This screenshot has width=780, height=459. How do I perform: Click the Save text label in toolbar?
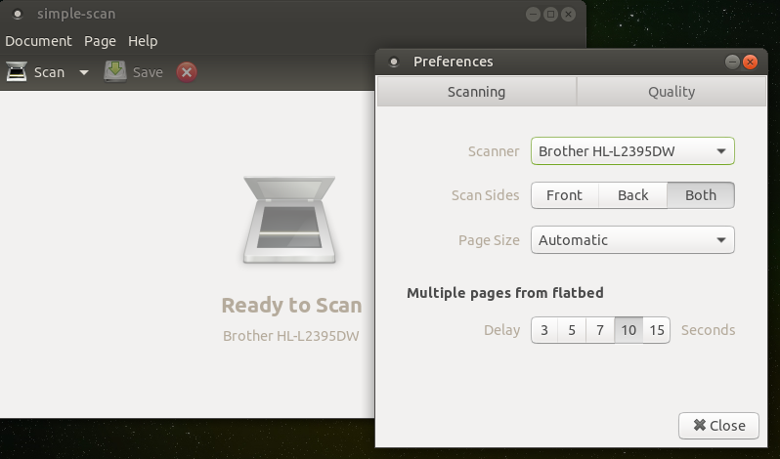[148, 72]
